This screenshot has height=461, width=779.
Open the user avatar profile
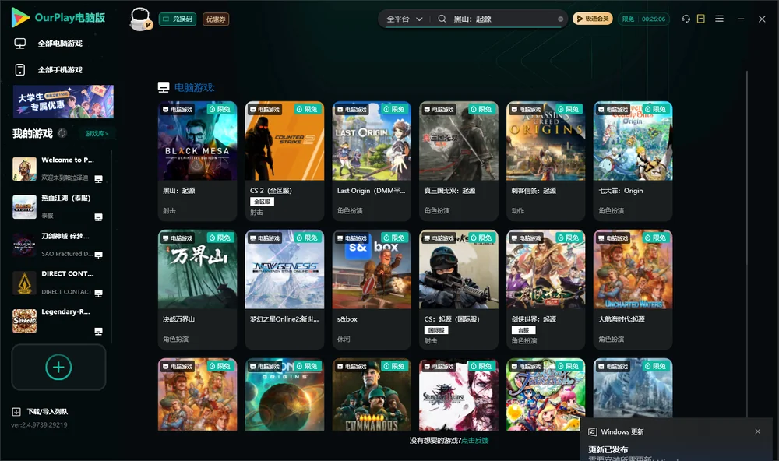pos(140,19)
